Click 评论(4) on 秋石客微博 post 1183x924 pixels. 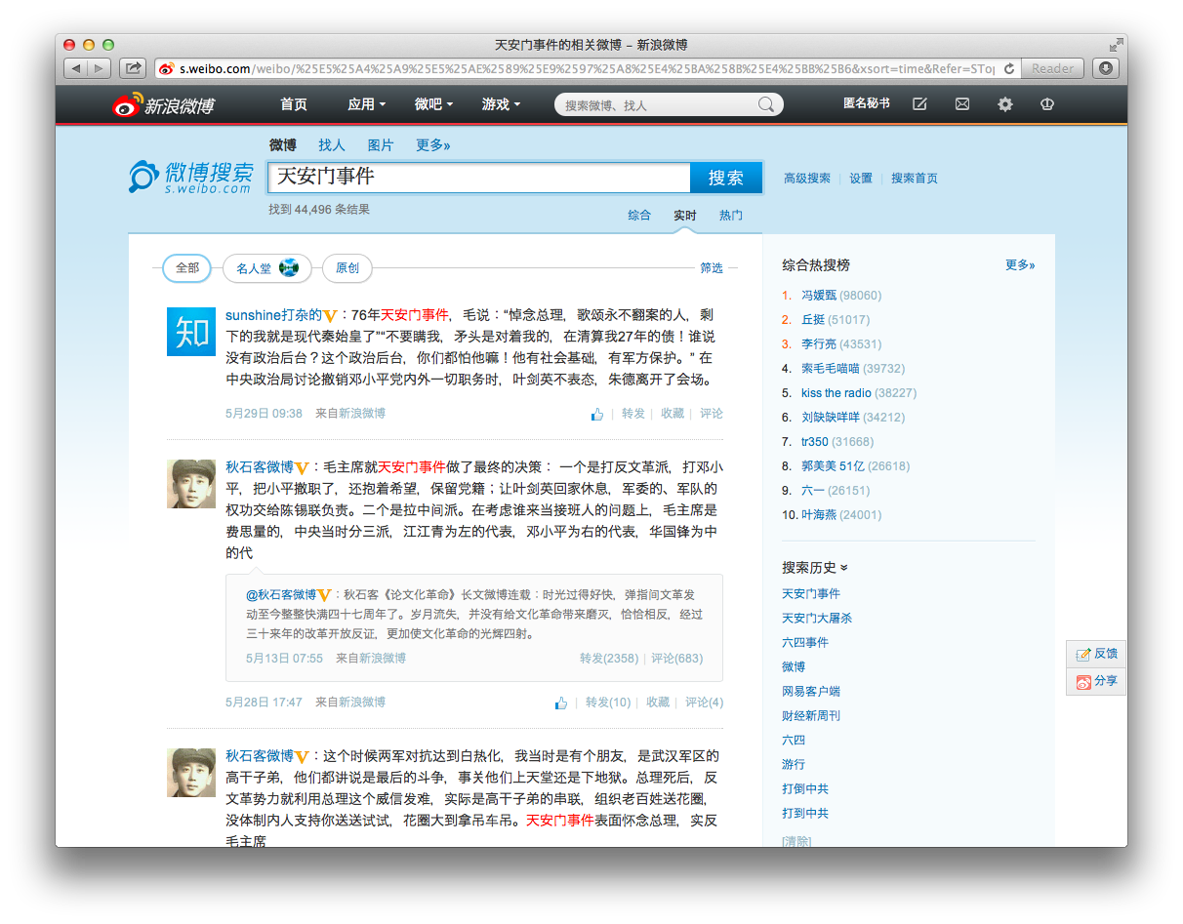point(705,703)
